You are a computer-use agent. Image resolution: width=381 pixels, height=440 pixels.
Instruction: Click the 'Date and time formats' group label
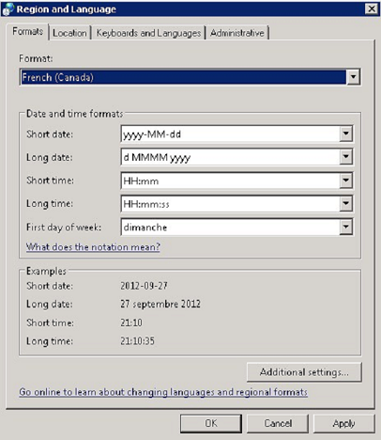[x=74, y=114]
